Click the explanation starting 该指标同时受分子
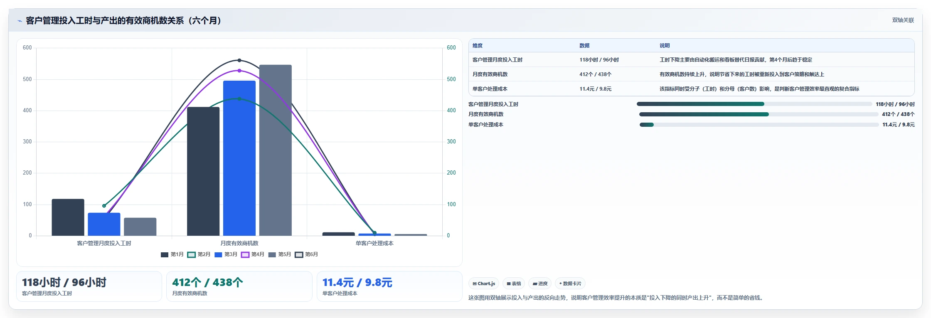 [759, 89]
